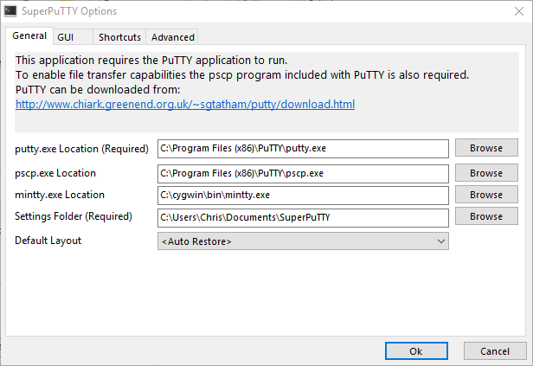Browse for the putty.exe location

486,148
